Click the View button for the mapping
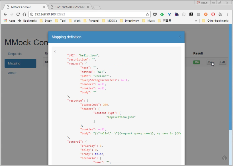Image resolution: width=233 pixels, height=166 pixels. [211, 62]
